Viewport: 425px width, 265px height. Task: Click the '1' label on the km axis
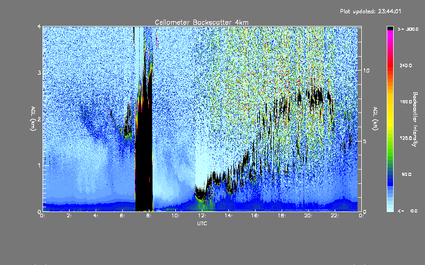coord(39,165)
